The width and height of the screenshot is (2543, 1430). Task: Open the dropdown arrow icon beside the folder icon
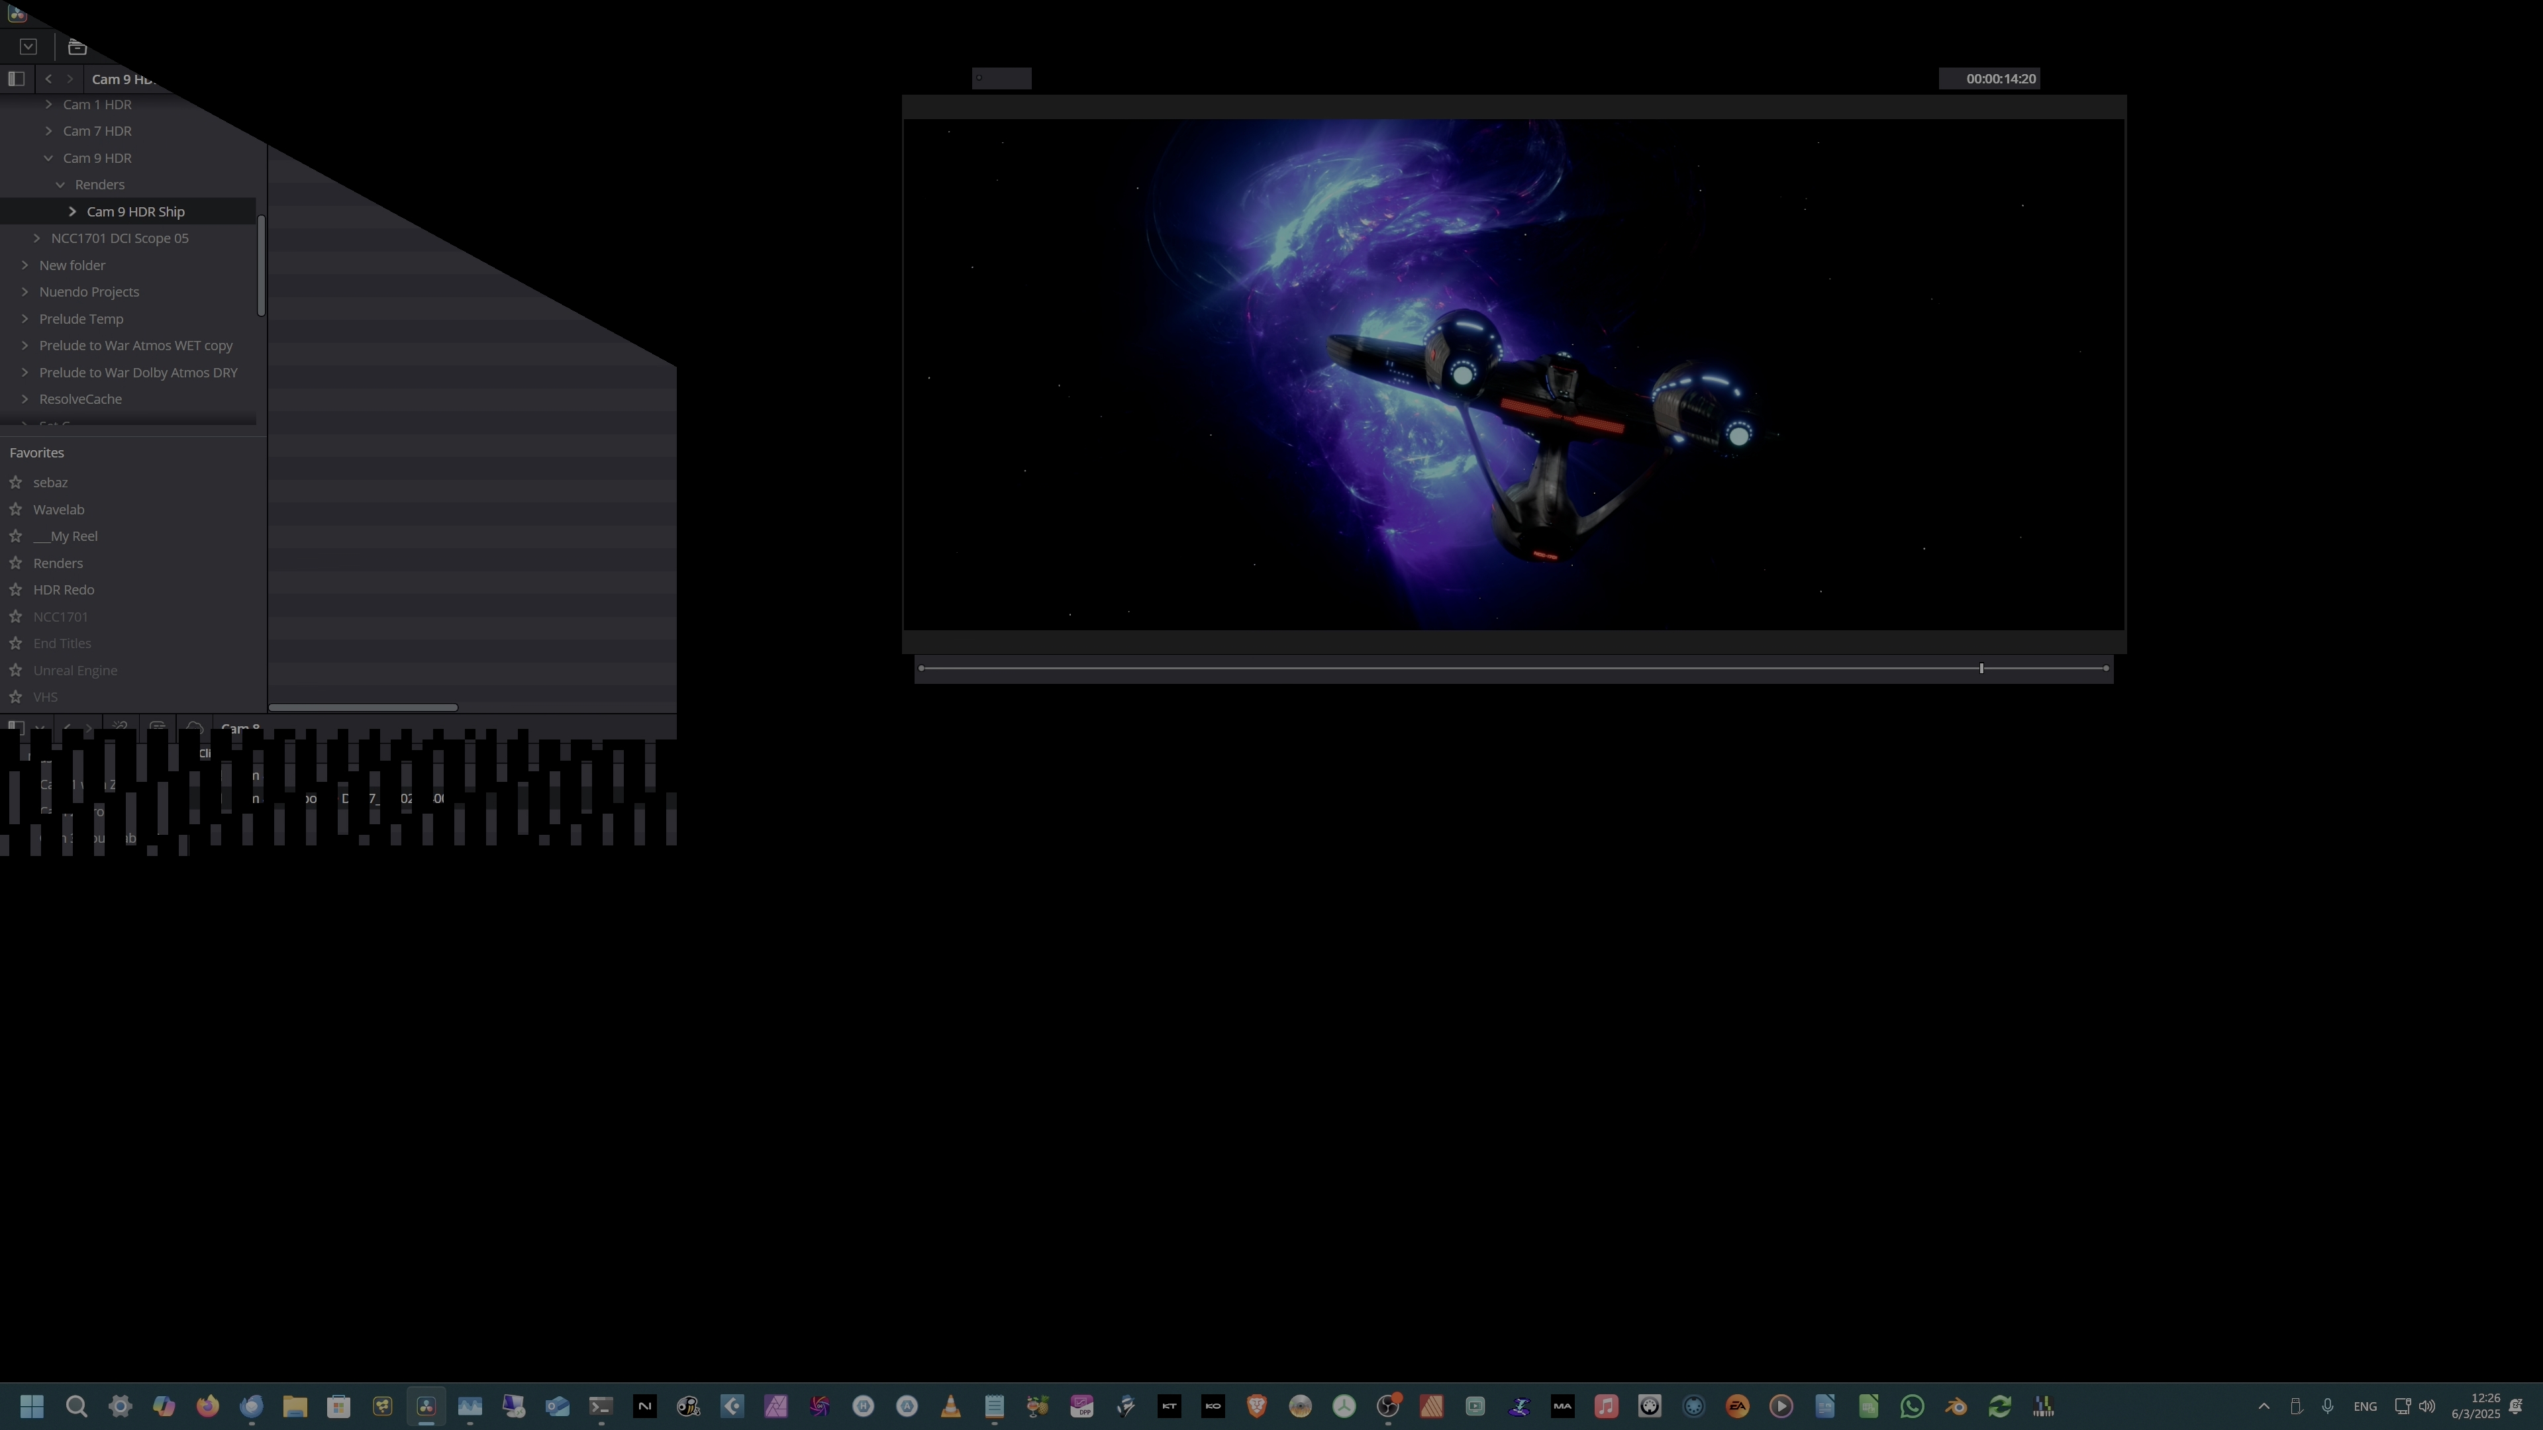[x=28, y=46]
